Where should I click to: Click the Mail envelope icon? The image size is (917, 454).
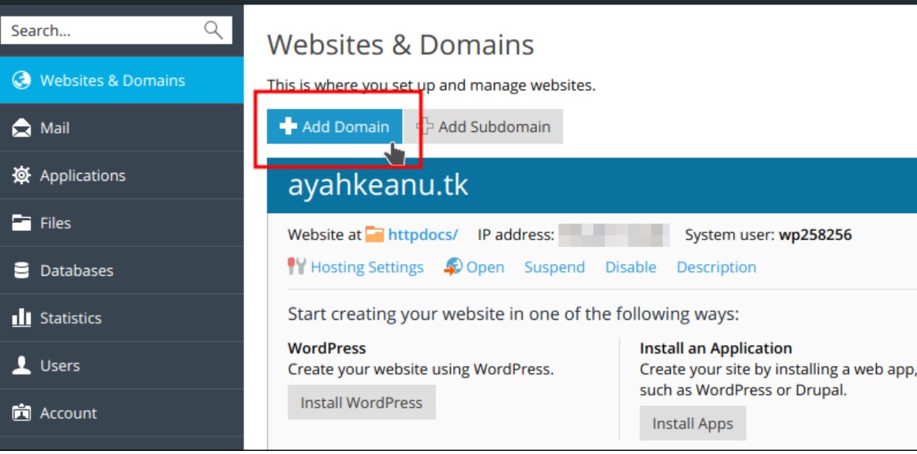point(22,128)
